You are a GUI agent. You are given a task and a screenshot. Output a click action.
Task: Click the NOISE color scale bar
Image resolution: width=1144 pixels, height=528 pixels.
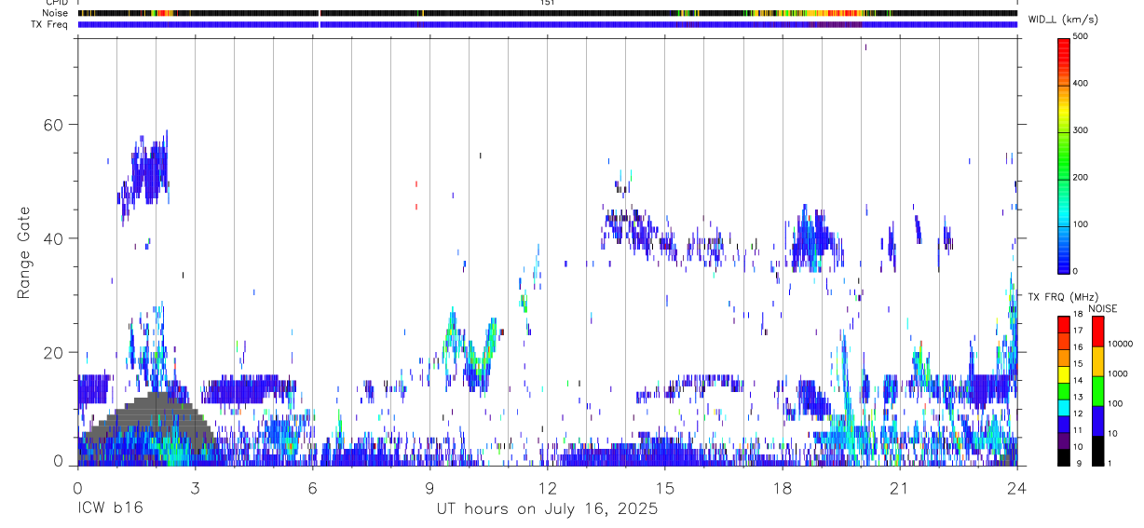tap(1097, 390)
